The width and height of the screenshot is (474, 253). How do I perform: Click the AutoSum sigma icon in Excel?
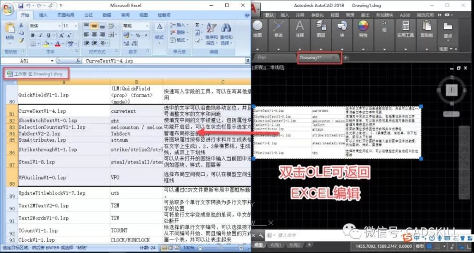(197, 25)
